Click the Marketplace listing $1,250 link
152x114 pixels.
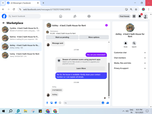[x=63, y=33]
